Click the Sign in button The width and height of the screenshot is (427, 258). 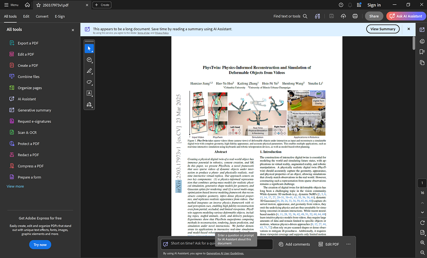pos(374,5)
